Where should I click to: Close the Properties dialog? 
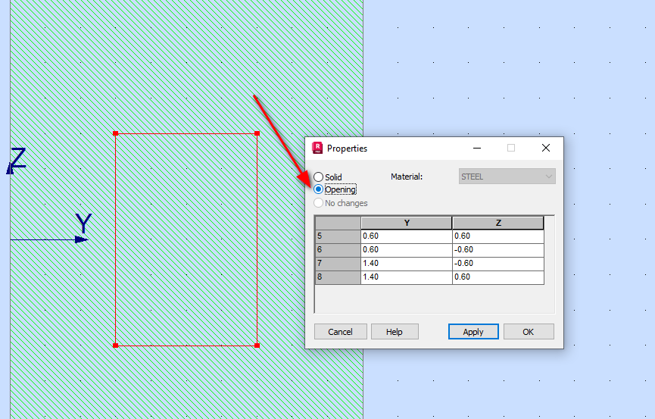[545, 148]
